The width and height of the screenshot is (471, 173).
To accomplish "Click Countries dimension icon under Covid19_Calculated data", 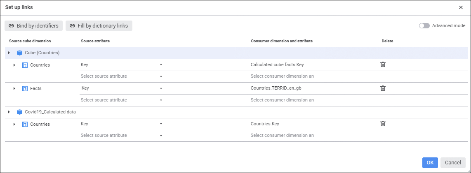I will point(25,124).
